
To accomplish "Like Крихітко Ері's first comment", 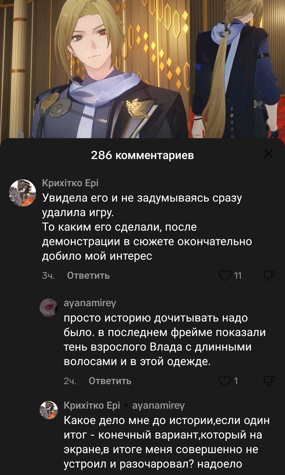I will (x=225, y=276).
